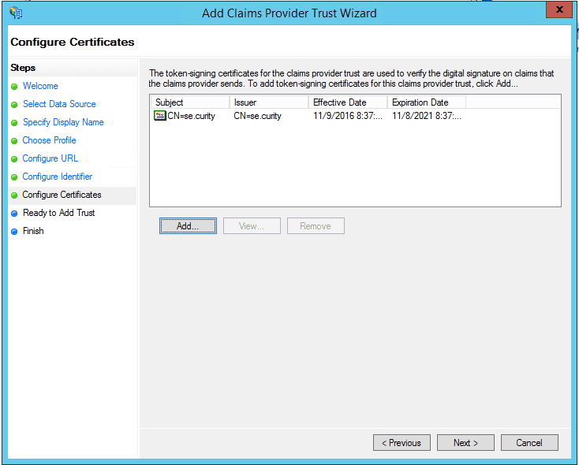The image size is (579, 465).
Task: Click the wizard icon in title bar
Action: pyautogui.click(x=16, y=13)
